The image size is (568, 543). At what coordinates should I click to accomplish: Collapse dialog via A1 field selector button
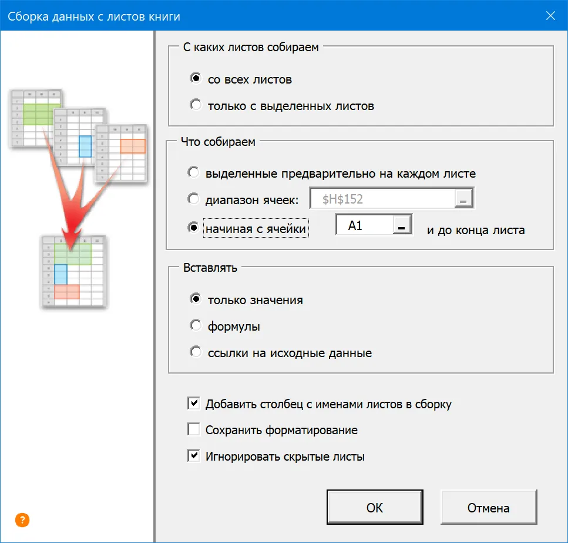(402, 225)
